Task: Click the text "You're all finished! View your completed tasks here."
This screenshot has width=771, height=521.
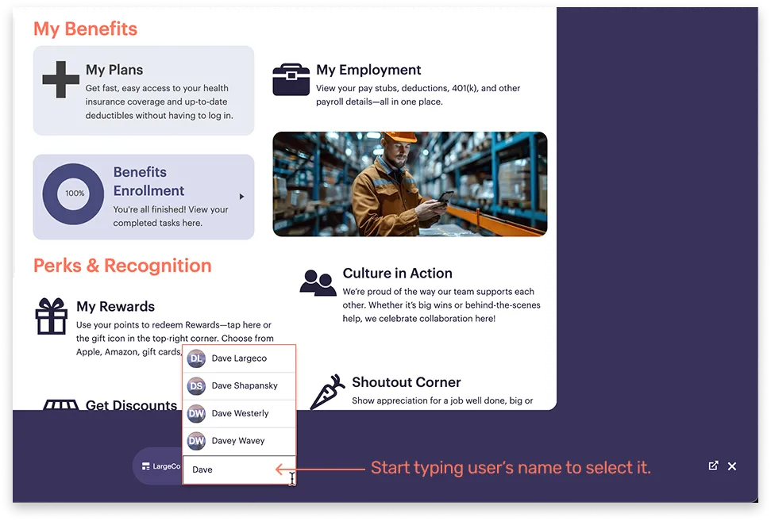Action: 171,216
